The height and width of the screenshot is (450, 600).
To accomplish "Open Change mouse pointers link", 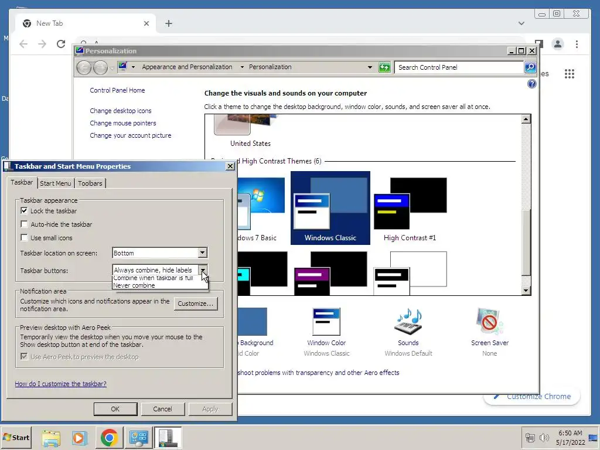I will click(123, 123).
